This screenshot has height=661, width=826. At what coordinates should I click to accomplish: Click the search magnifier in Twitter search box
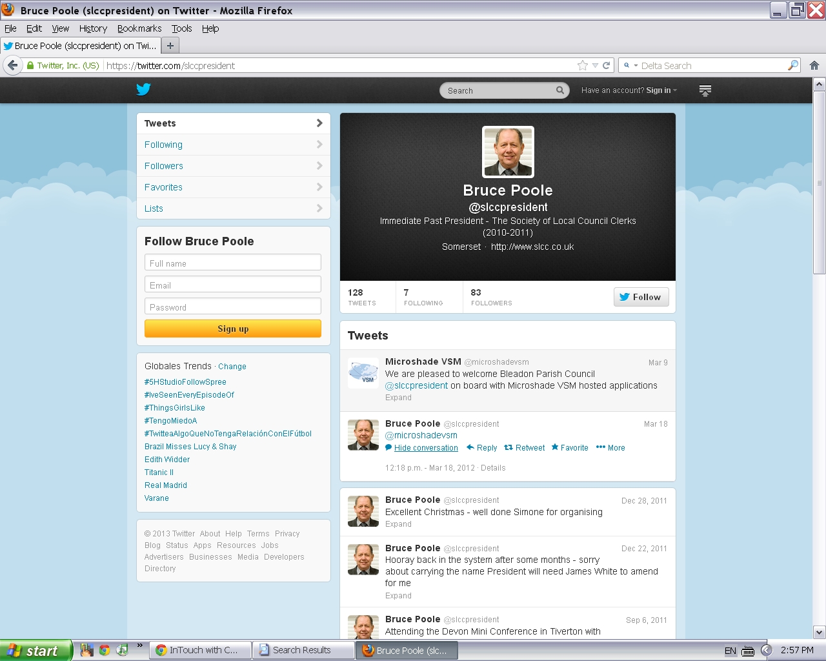pos(559,90)
